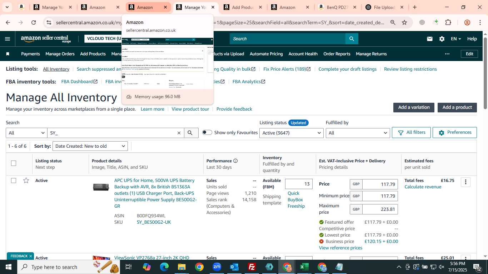This screenshot has height=274, width=488.
Task: Open FileZilla from the taskbar
Action: [252, 267]
